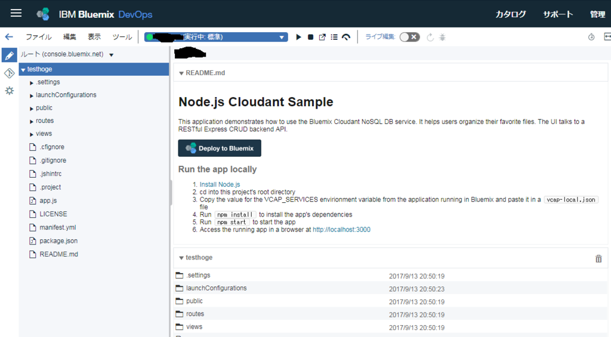Delete testhoge with trash icon
611x337 pixels.
pyautogui.click(x=598, y=258)
